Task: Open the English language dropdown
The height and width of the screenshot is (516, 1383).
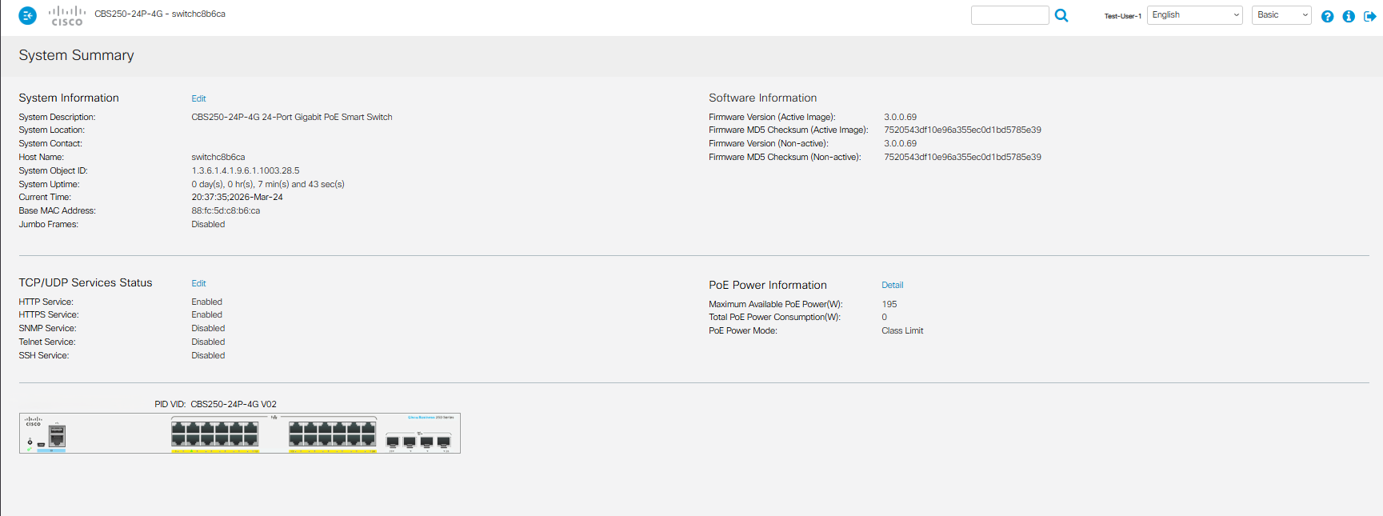Action: [1194, 15]
